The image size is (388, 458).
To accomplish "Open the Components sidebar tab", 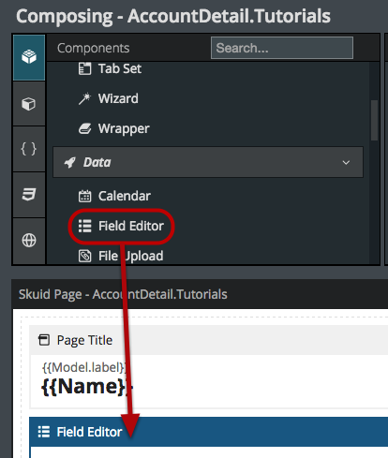I will pos(29,57).
